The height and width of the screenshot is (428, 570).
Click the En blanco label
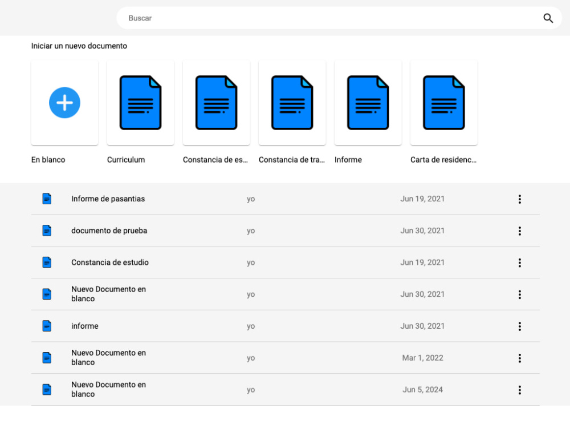(48, 160)
